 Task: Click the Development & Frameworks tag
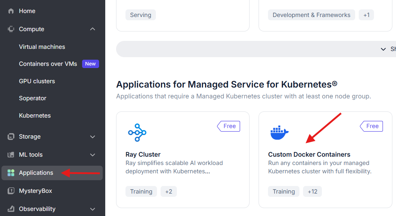pos(311,15)
